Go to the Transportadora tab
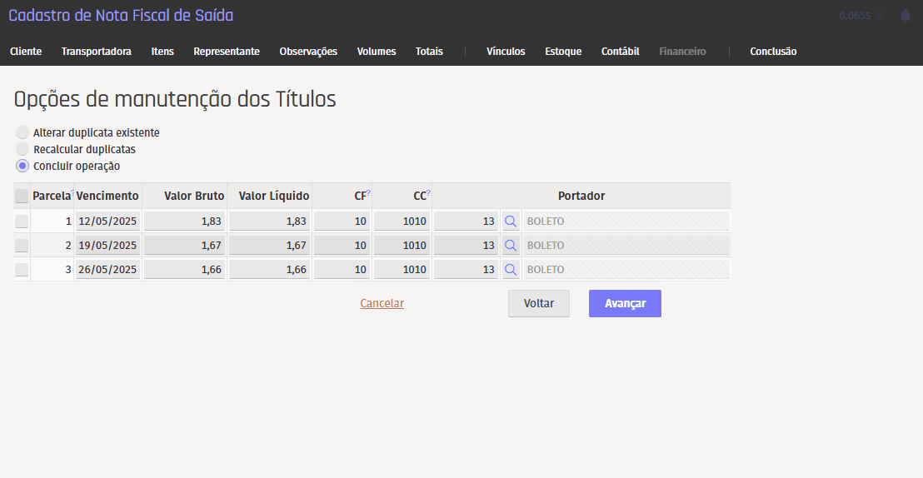Image resolution: width=923 pixels, height=478 pixels. [96, 52]
